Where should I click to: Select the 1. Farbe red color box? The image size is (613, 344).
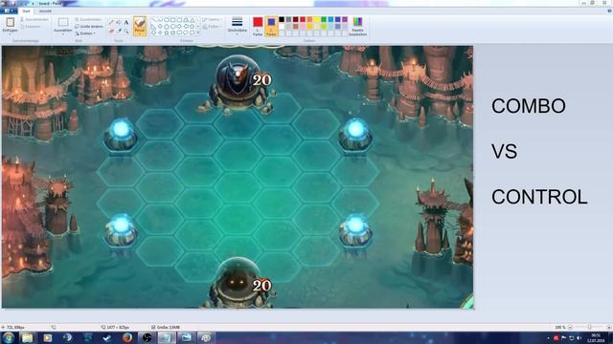[258, 26]
